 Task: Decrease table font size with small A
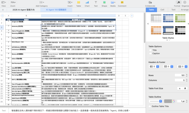pyautogui.click(x=180, y=89)
